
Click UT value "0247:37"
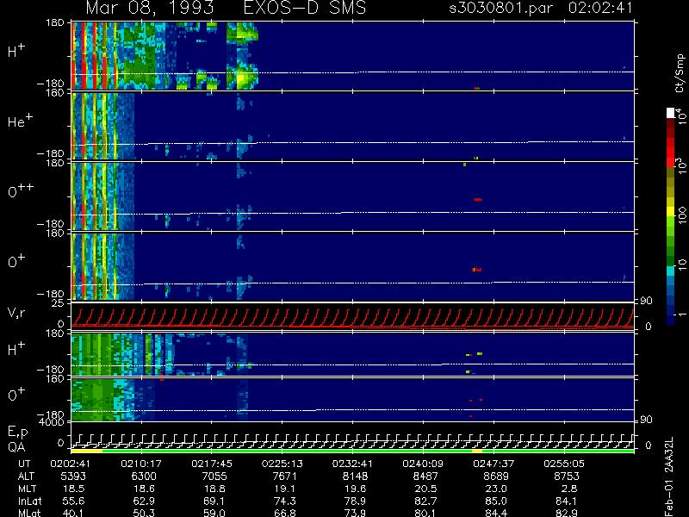click(493, 464)
